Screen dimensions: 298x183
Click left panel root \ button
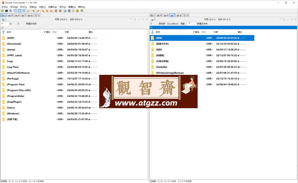135,19
